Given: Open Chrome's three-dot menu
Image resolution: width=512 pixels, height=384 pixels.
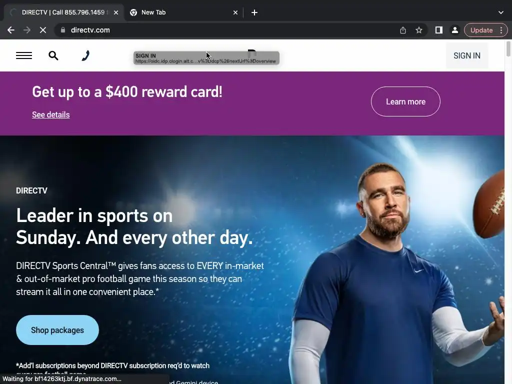Looking at the screenshot, I should (501, 30).
